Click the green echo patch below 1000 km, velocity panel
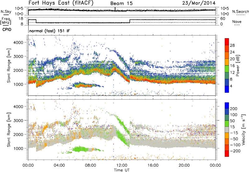249x172 pixels. [x=81, y=149]
